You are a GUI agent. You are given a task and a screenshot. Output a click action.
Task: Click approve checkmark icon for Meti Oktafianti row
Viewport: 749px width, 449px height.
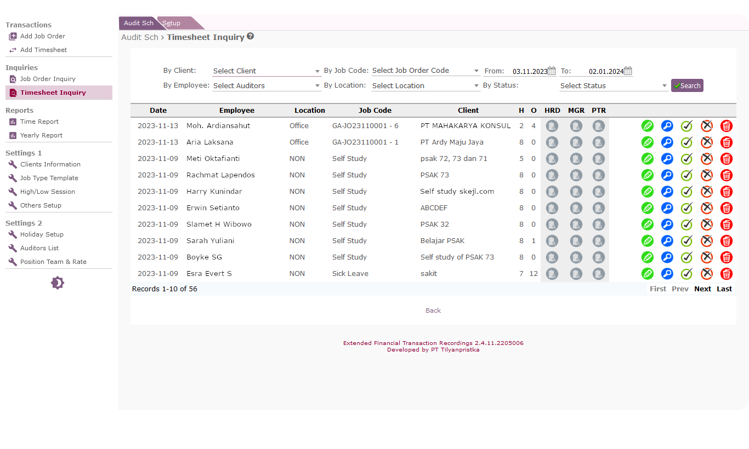tap(686, 159)
